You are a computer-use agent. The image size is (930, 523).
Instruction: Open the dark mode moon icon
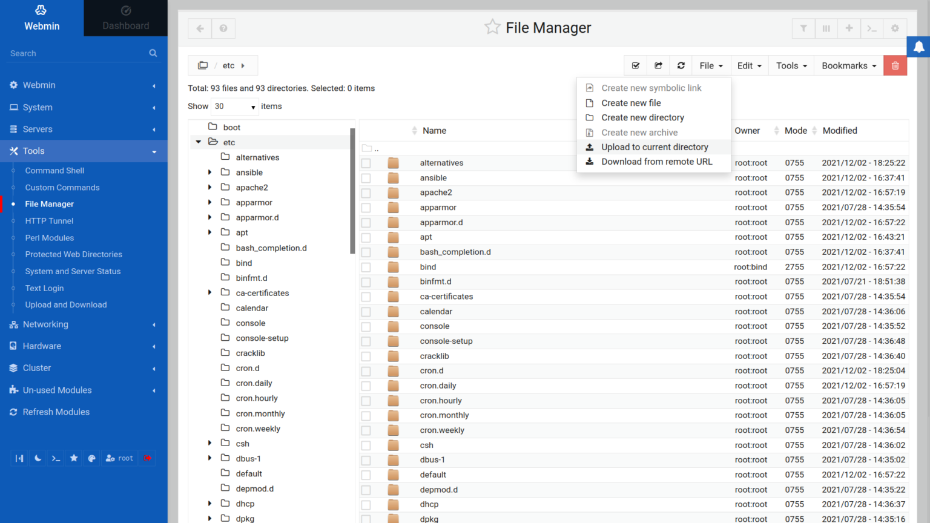point(37,458)
